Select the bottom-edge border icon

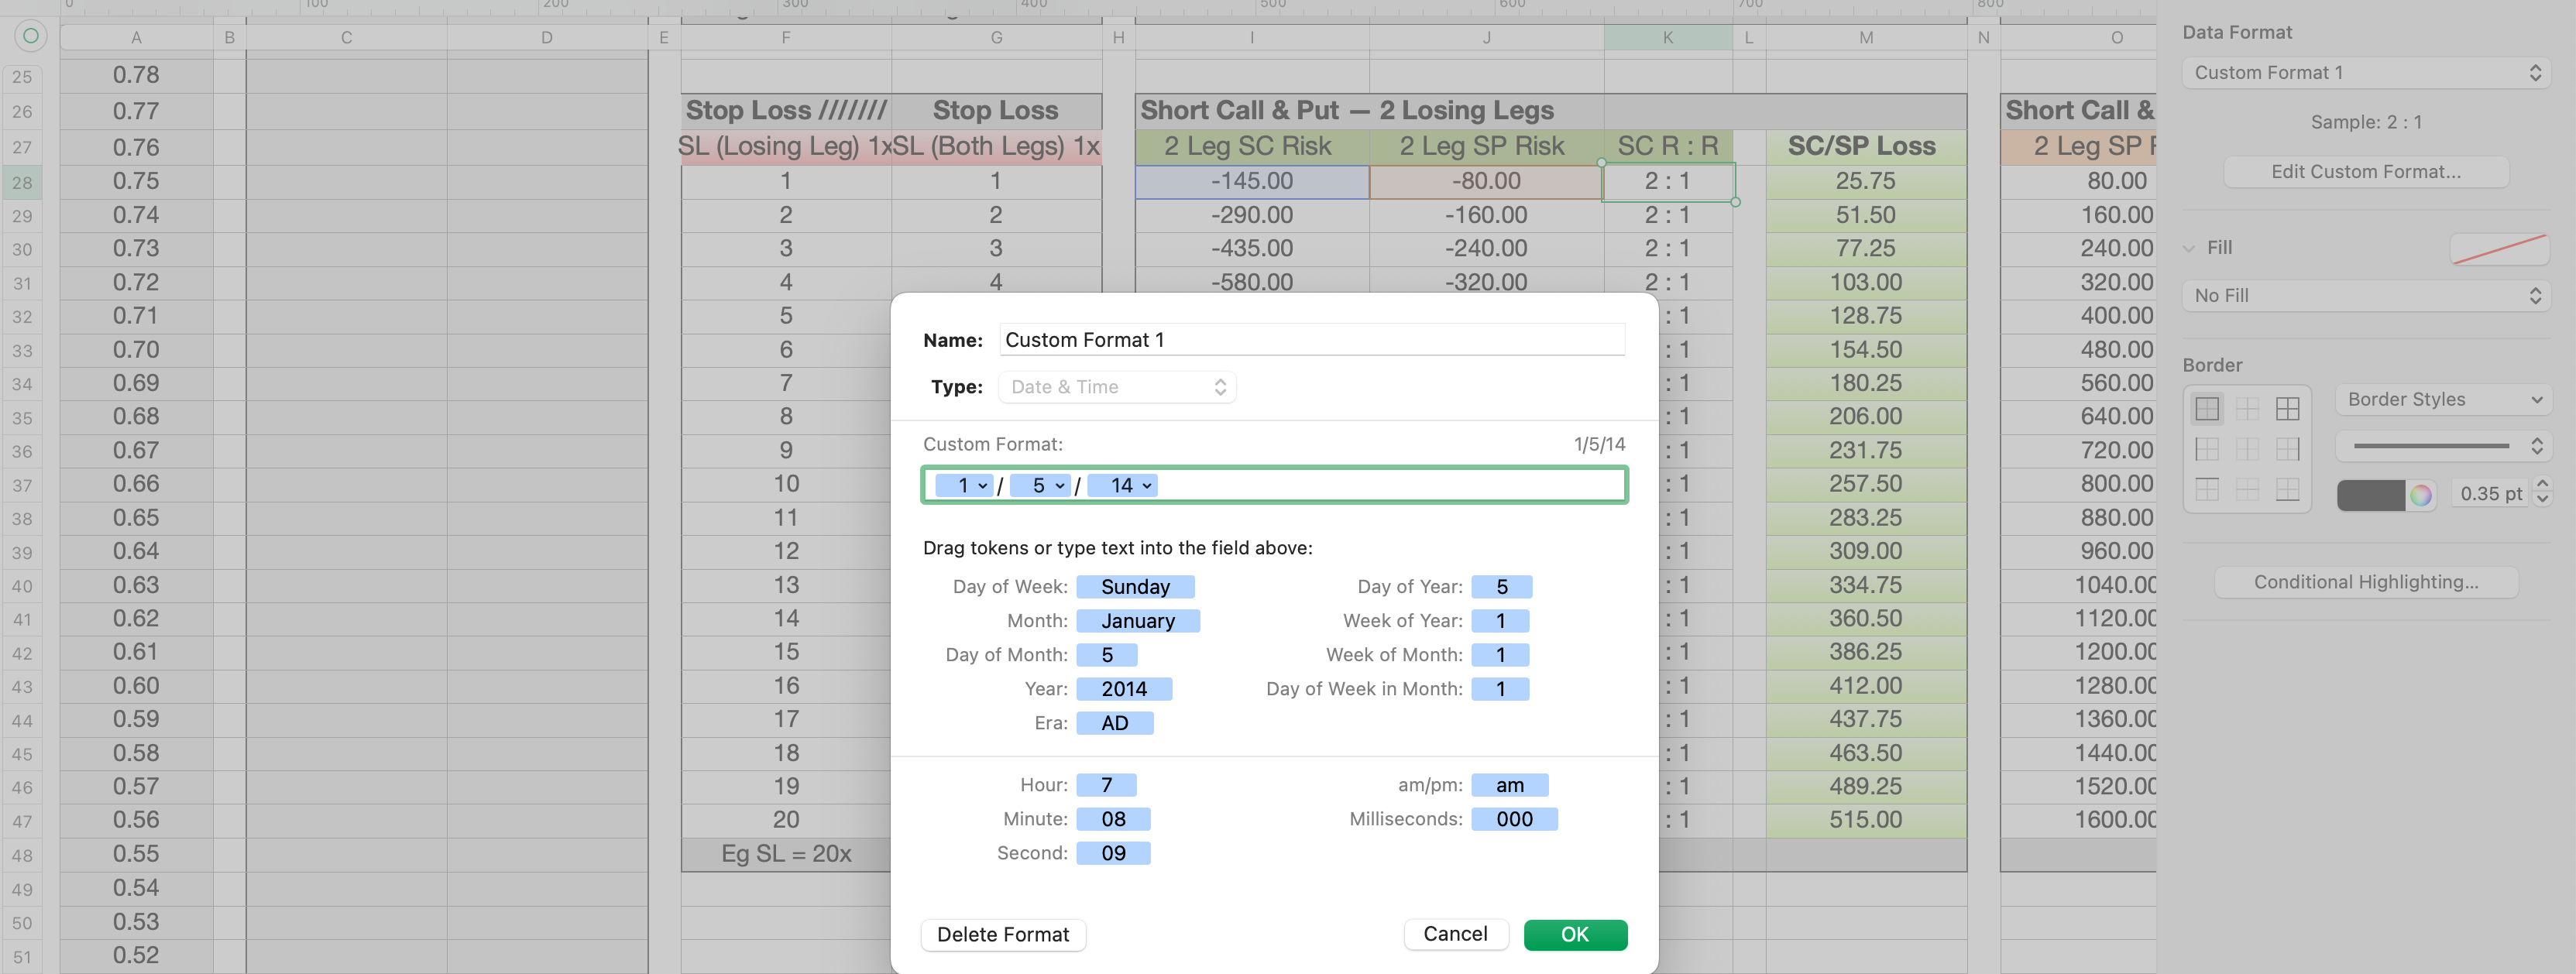(x=2287, y=489)
